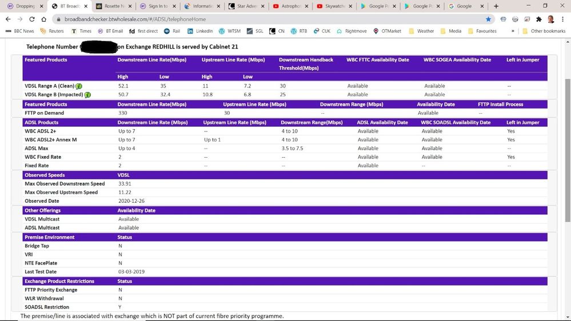Open the first direct bookmark link

[143, 31]
